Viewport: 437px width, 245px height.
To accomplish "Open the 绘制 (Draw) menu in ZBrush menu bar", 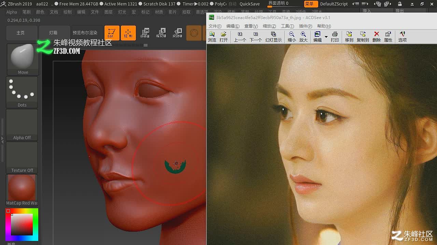I will [x=68, y=12].
